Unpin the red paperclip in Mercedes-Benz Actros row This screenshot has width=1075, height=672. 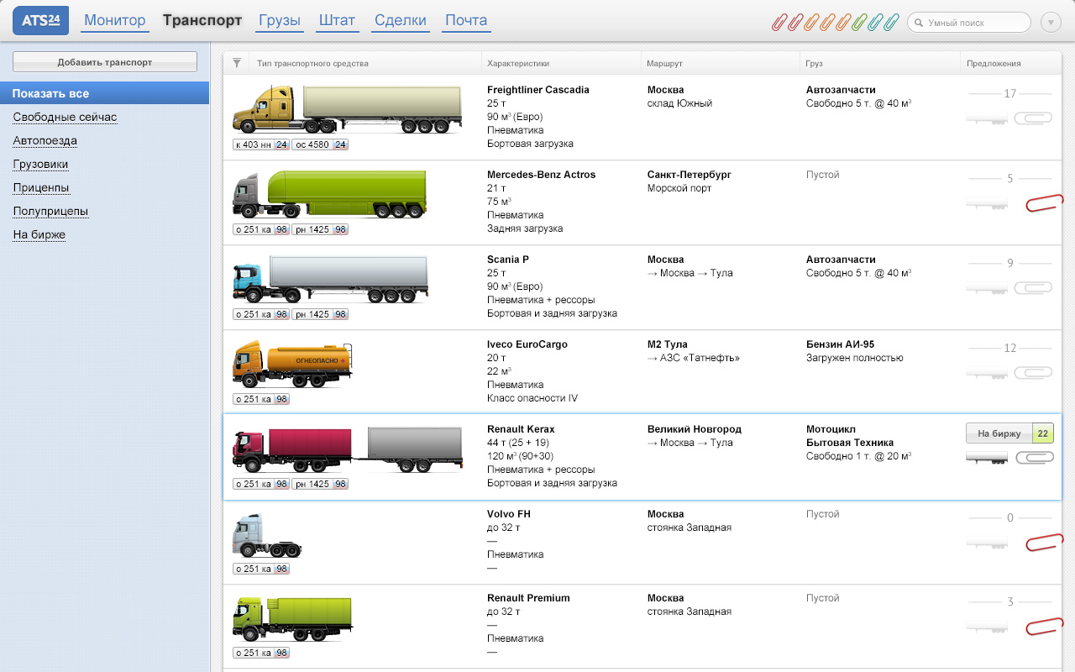pos(1044,202)
